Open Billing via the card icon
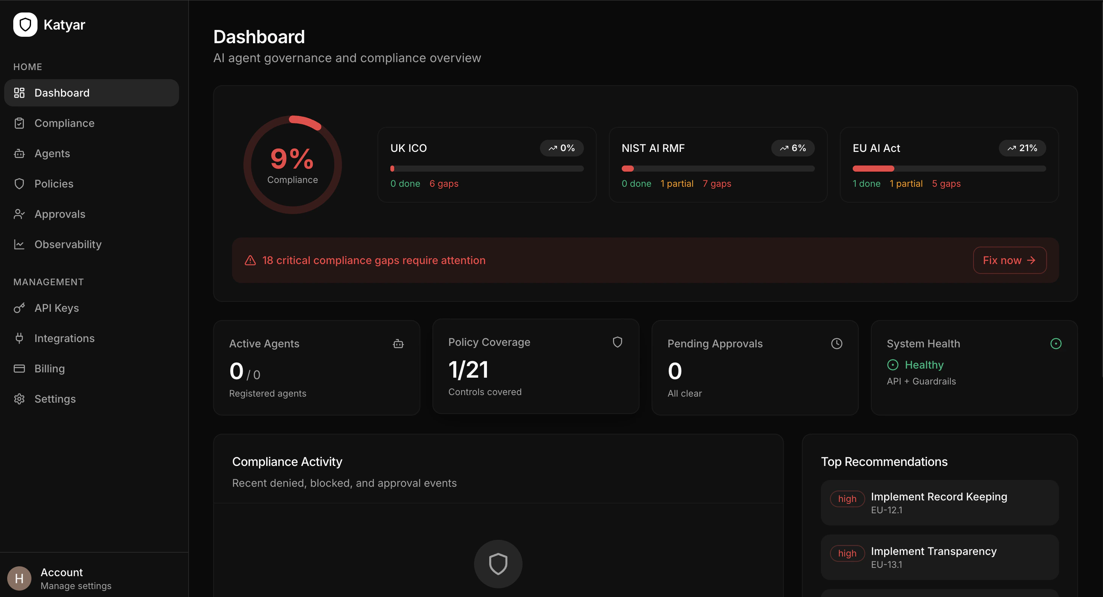The image size is (1103, 597). [x=20, y=368]
